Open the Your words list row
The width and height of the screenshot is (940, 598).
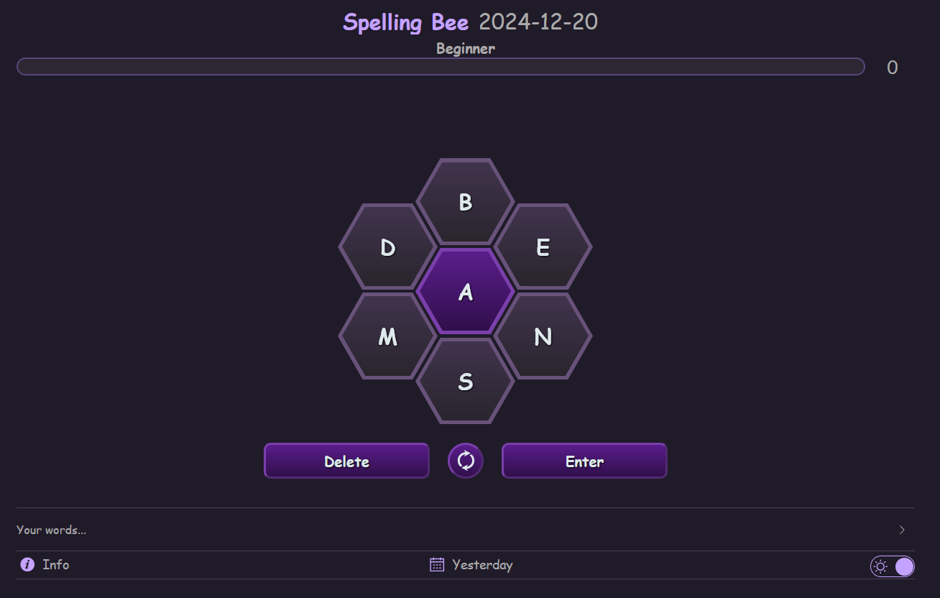466,530
